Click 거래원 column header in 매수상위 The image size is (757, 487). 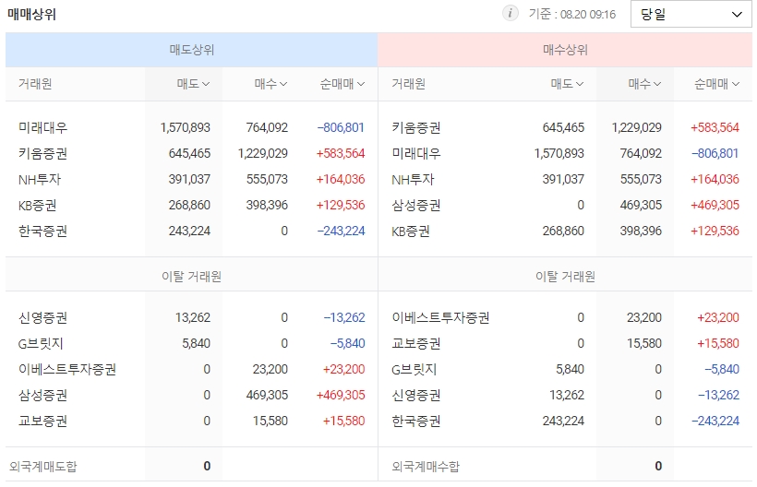click(x=408, y=84)
